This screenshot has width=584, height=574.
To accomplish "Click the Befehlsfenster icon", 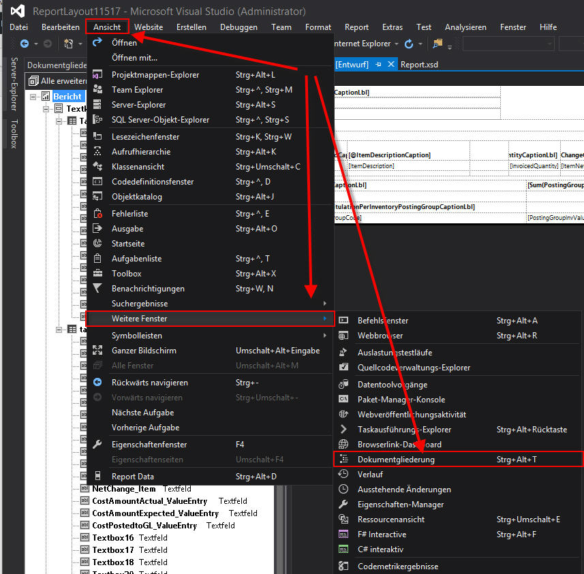I will click(343, 320).
